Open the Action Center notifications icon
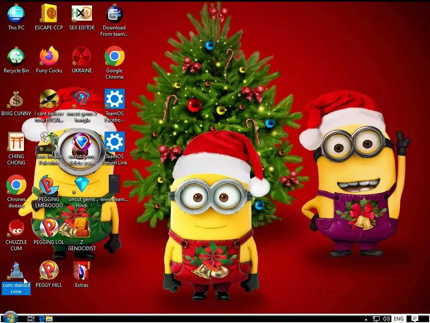This screenshot has width=430, height=323. tap(414, 319)
